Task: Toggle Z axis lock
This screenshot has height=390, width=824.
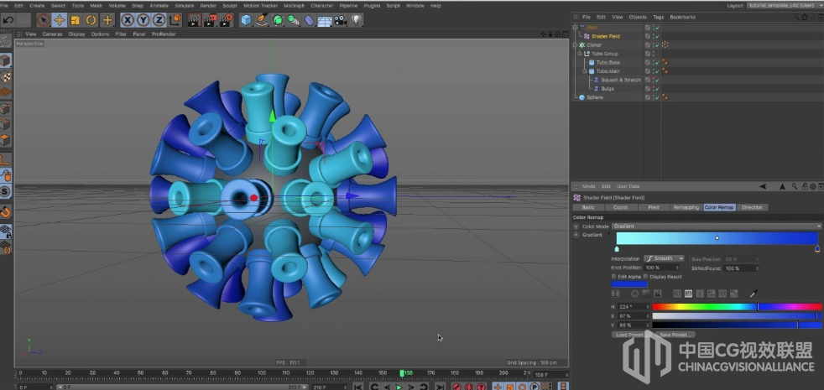Action: pos(159,20)
